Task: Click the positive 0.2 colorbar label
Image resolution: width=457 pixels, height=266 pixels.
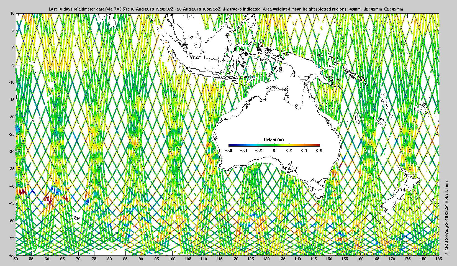Action: tap(289, 150)
